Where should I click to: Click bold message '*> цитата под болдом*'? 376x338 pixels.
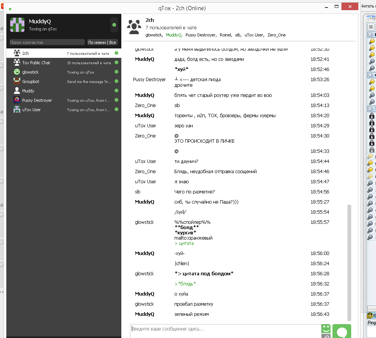click(x=204, y=274)
